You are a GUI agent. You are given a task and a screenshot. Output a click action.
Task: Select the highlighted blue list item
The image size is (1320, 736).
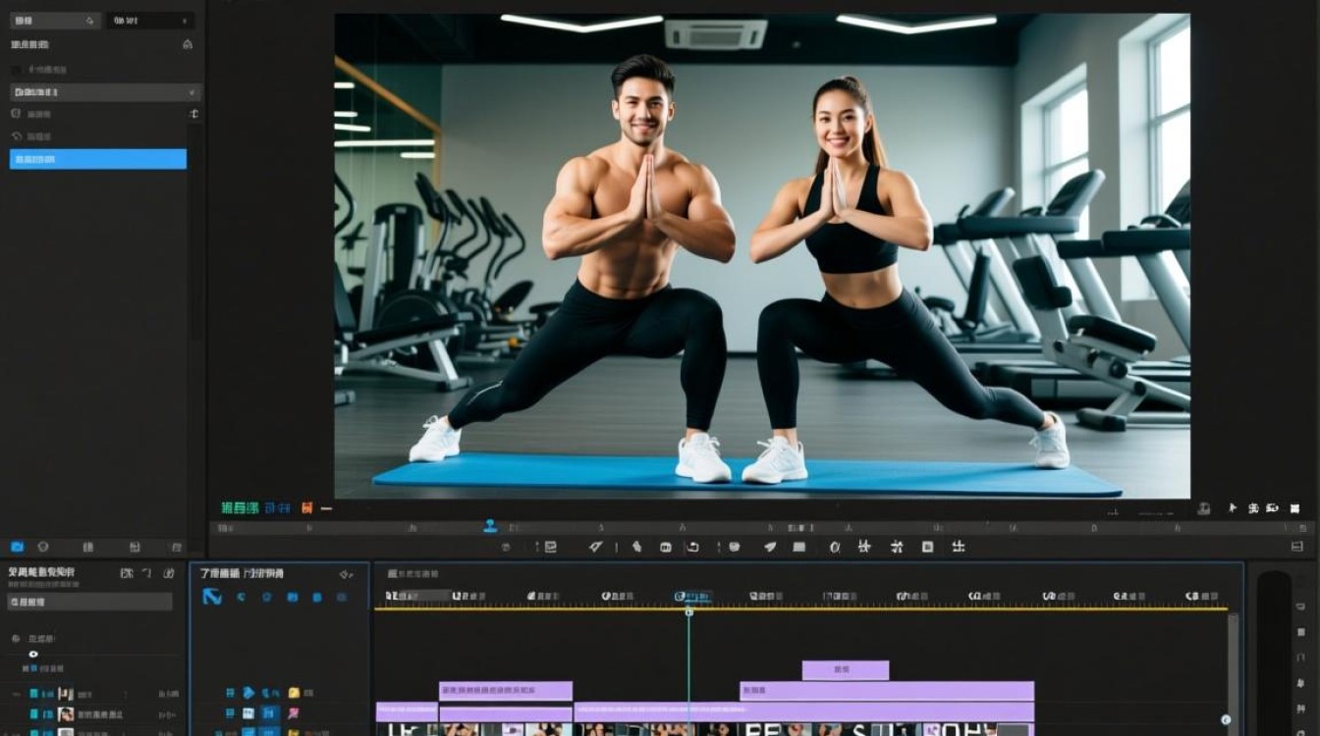click(98, 159)
